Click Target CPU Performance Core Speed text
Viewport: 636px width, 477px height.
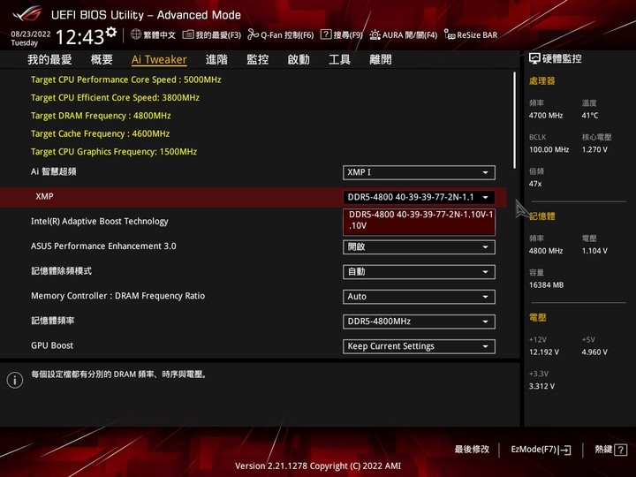coord(125,79)
